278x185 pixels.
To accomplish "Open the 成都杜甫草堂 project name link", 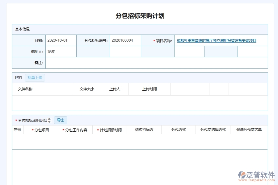I will click(x=217, y=40).
